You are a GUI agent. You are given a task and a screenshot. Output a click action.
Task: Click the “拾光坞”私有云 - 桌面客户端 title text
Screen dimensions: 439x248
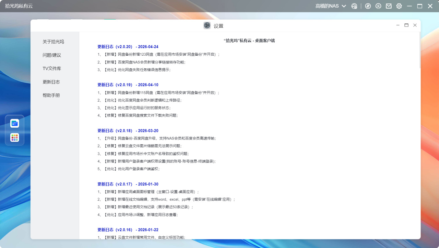[249, 41]
